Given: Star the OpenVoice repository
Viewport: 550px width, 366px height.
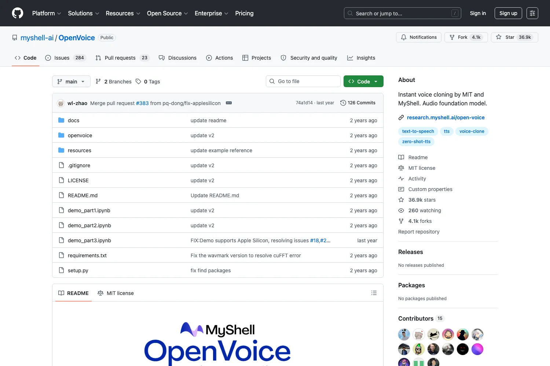Looking at the screenshot, I should [x=514, y=37].
